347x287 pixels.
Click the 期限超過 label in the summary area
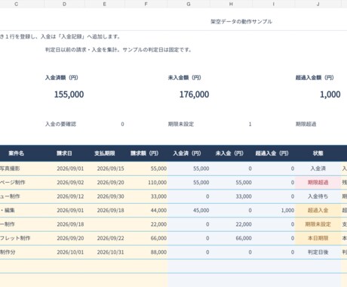pyautogui.click(x=306, y=124)
